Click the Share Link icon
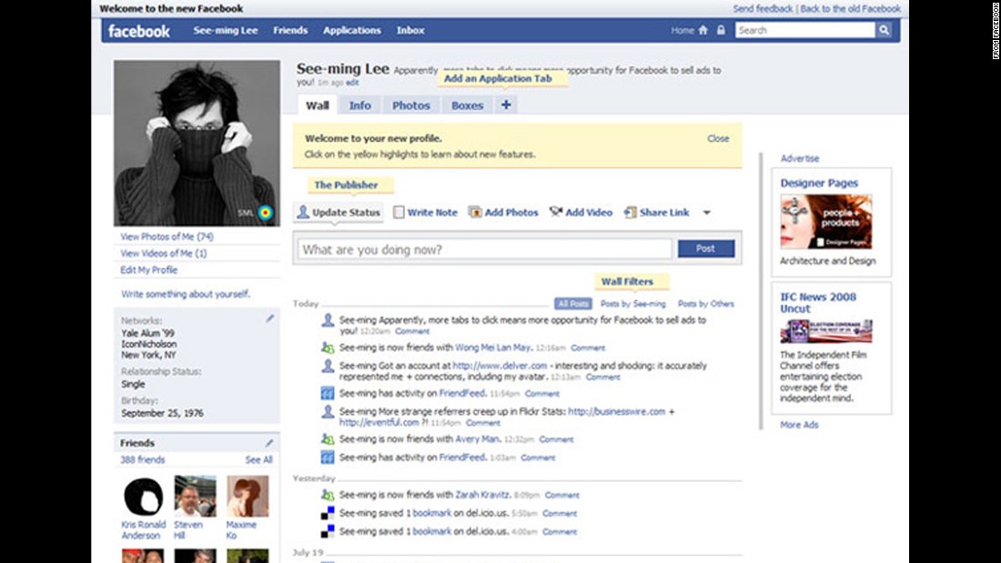This screenshot has width=1001, height=563. click(629, 212)
